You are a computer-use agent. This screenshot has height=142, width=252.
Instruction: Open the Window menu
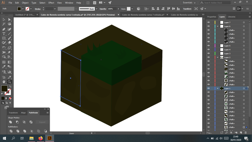[69, 3]
